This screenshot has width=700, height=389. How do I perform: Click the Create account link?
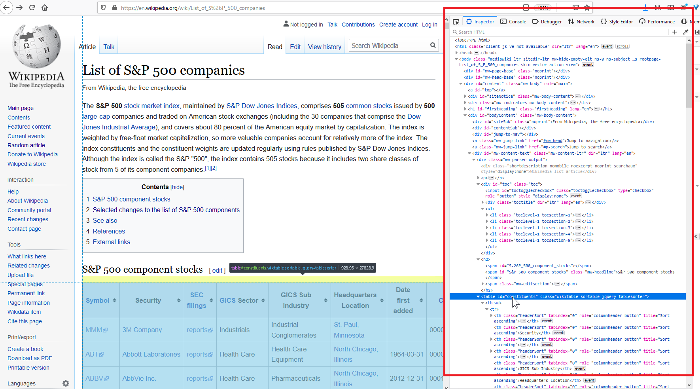pyautogui.click(x=398, y=25)
